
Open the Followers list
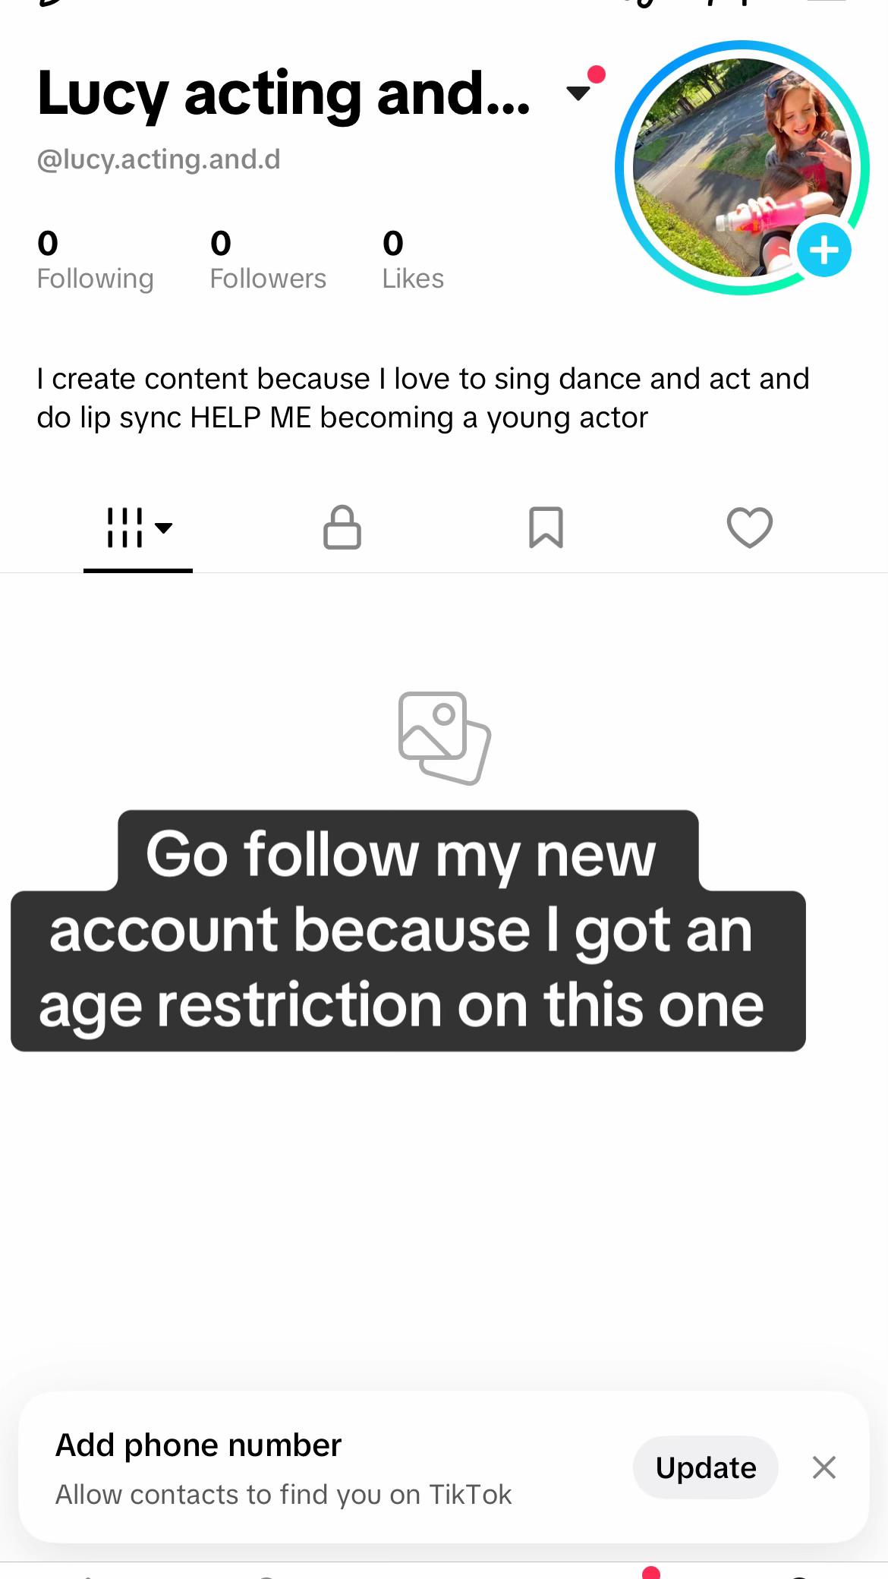point(268,261)
